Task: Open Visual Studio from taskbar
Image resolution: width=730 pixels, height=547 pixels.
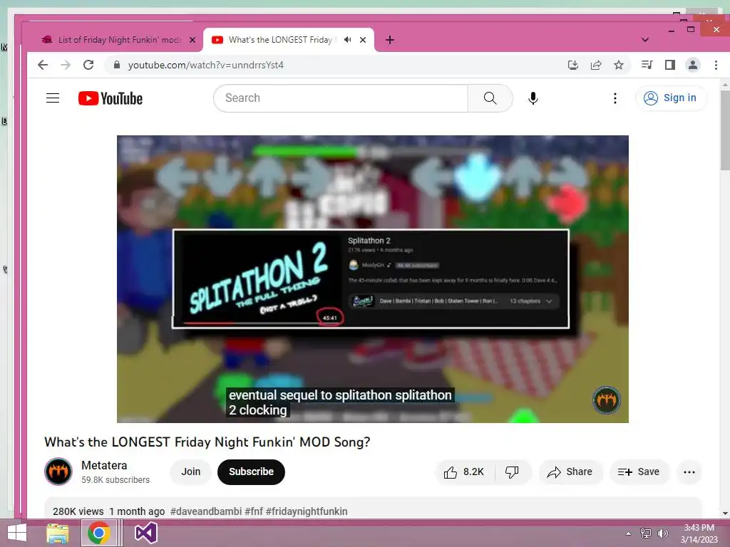Action: [x=145, y=533]
